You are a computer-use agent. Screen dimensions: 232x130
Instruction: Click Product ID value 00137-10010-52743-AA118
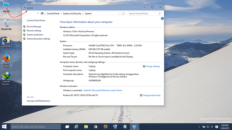tap(86, 95)
